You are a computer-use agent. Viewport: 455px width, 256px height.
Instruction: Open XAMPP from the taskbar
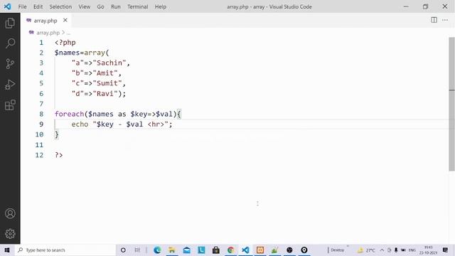260,250
